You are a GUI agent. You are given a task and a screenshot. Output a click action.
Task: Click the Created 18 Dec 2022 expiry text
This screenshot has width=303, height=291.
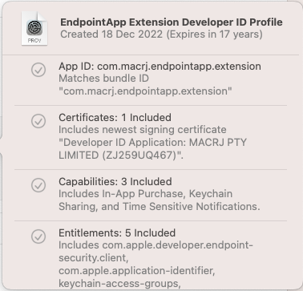pyautogui.click(x=161, y=34)
